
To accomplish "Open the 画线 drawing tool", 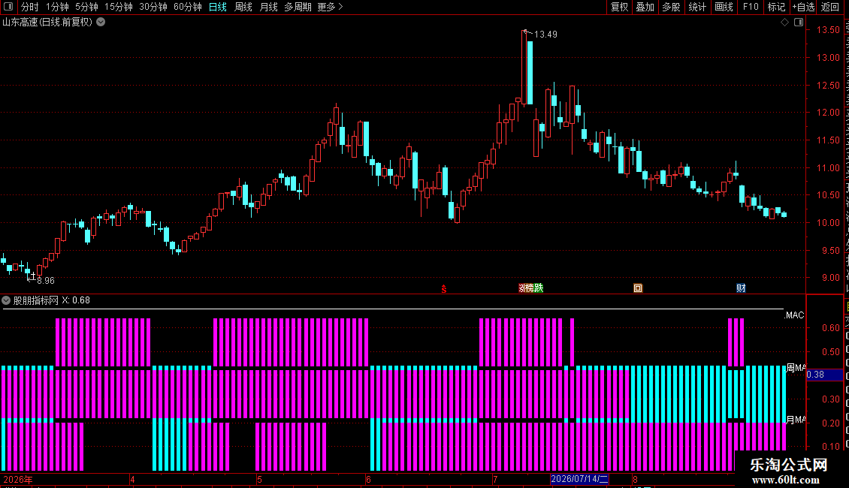I will click(x=724, y=7).
